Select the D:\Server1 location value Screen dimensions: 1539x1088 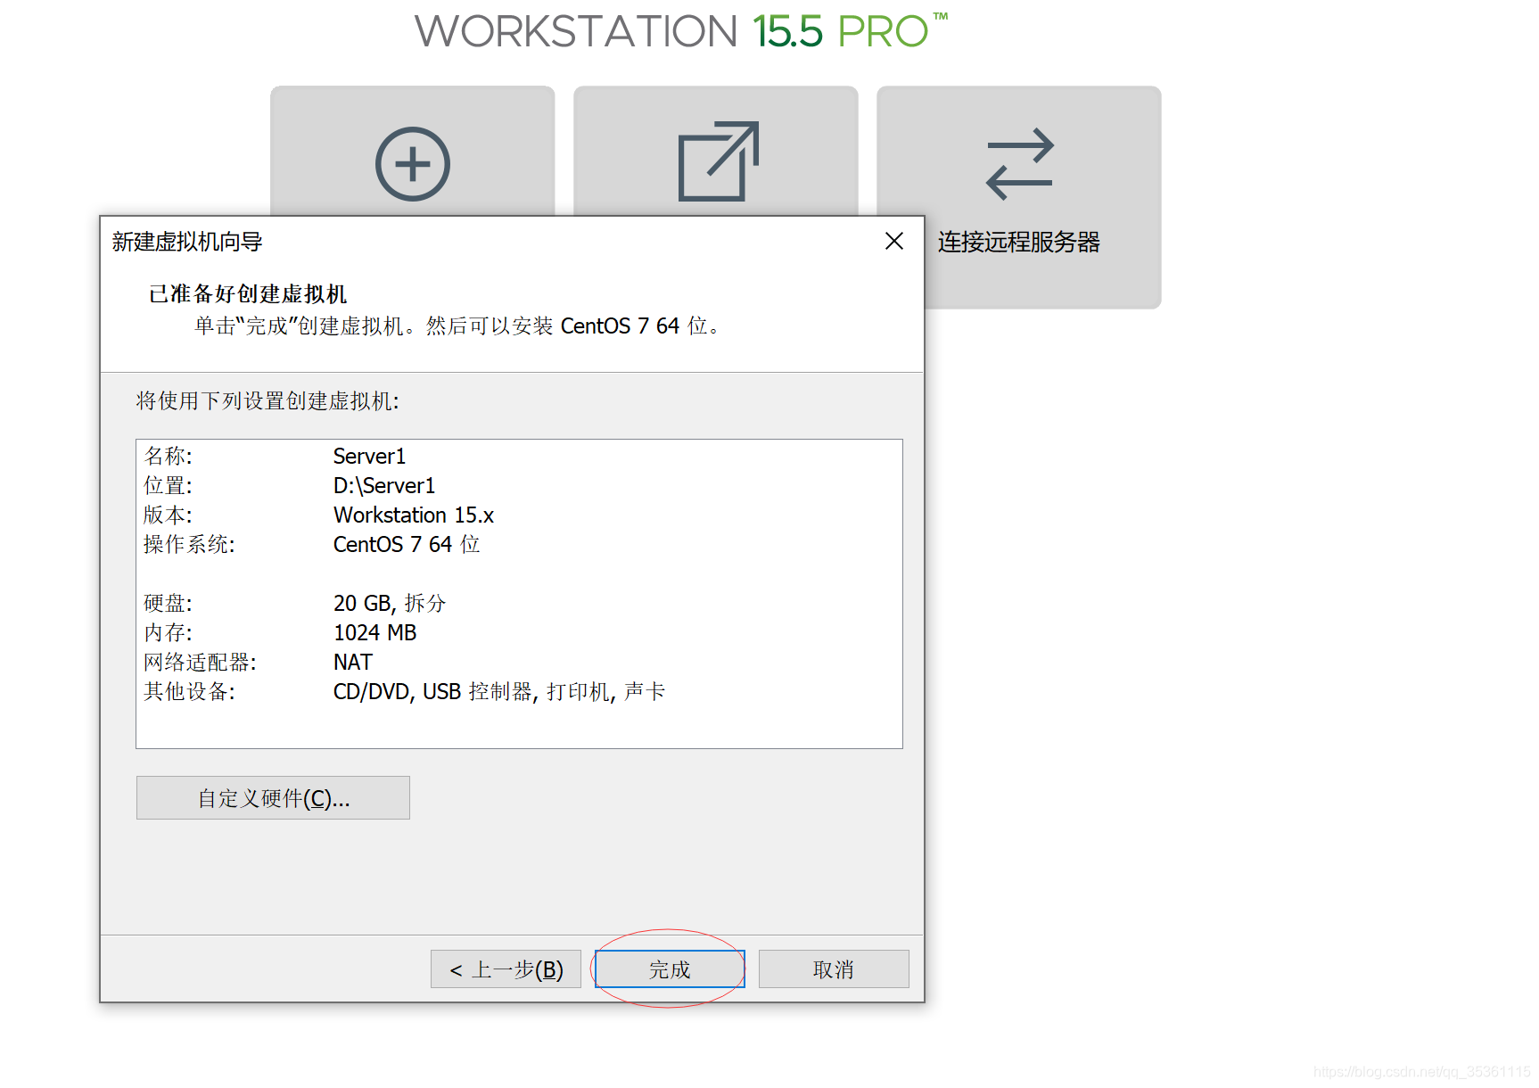384,485
